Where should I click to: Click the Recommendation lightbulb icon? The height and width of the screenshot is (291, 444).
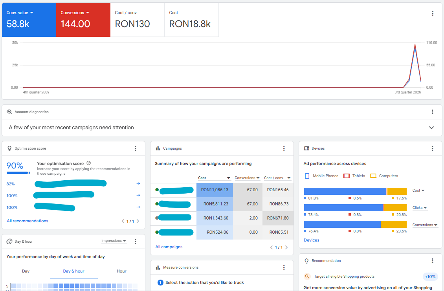click(x=306, y=261)
